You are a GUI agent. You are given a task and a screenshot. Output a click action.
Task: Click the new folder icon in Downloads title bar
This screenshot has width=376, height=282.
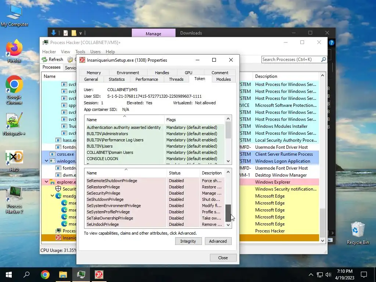point(73,33)
